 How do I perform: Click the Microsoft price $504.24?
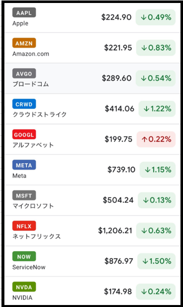click(118, 200)
